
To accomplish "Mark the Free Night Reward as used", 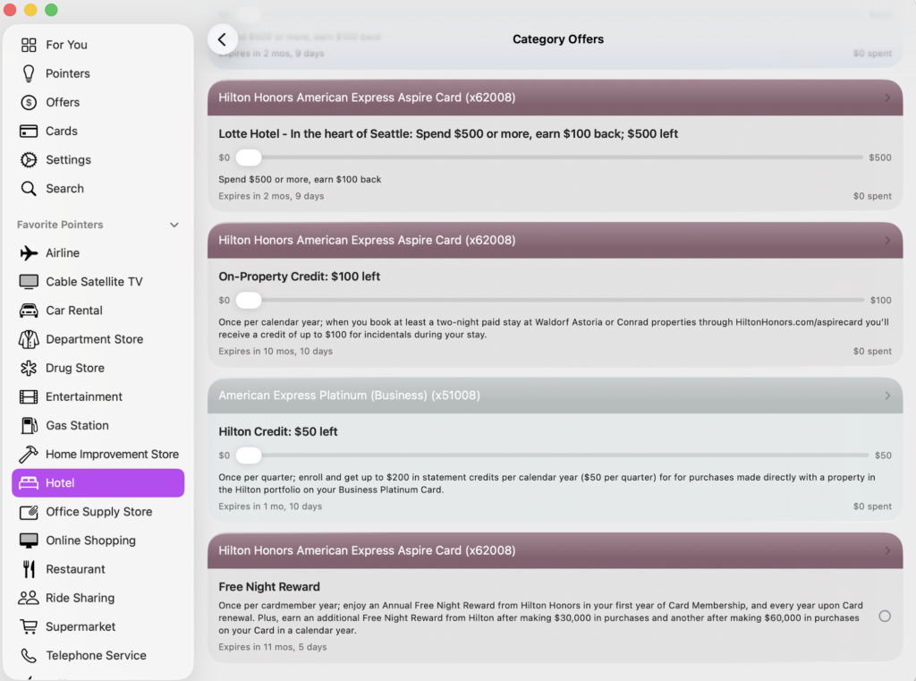I will pos(885,616).
